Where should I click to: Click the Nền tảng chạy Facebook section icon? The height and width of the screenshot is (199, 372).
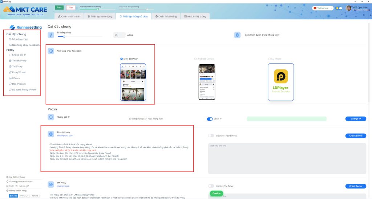pos(51,51)
